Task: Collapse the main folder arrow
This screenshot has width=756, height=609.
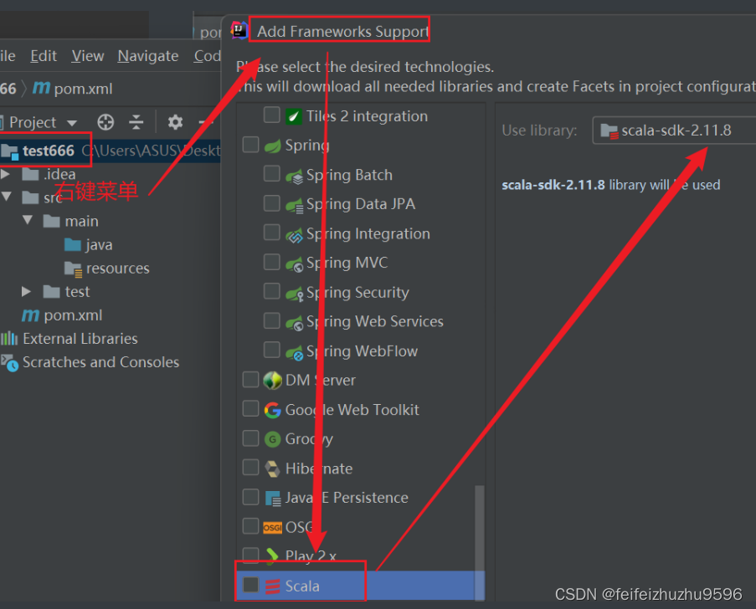Action: [28, 220]
